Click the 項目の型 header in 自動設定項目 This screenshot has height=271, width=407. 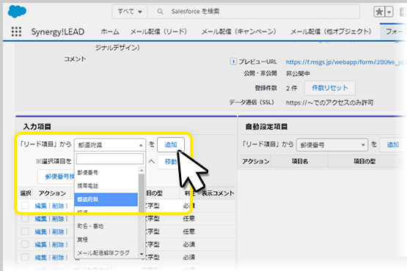tap(364, 162)
